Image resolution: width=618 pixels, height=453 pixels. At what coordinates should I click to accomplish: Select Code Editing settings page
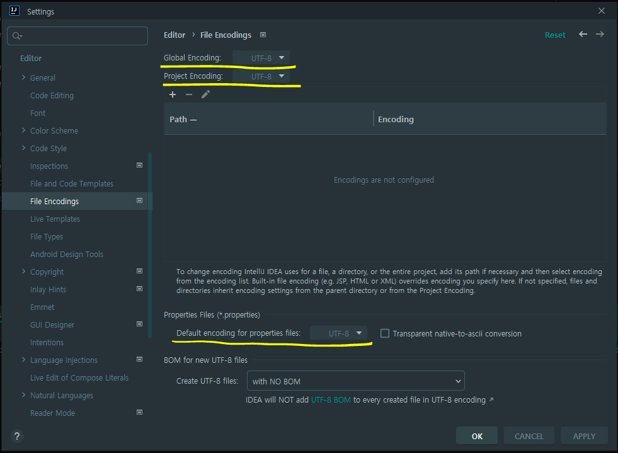pos(52,95)
